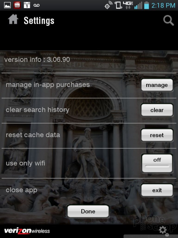Tap the gallery picture icon in status bar
The width and height of the screenshot is (178, 238).
click(x=7, y=5)
